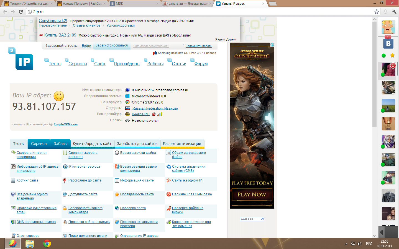Open the tiger avatar thumbnail in sidebar
The image size is (399, 249).
coord(388,142)
